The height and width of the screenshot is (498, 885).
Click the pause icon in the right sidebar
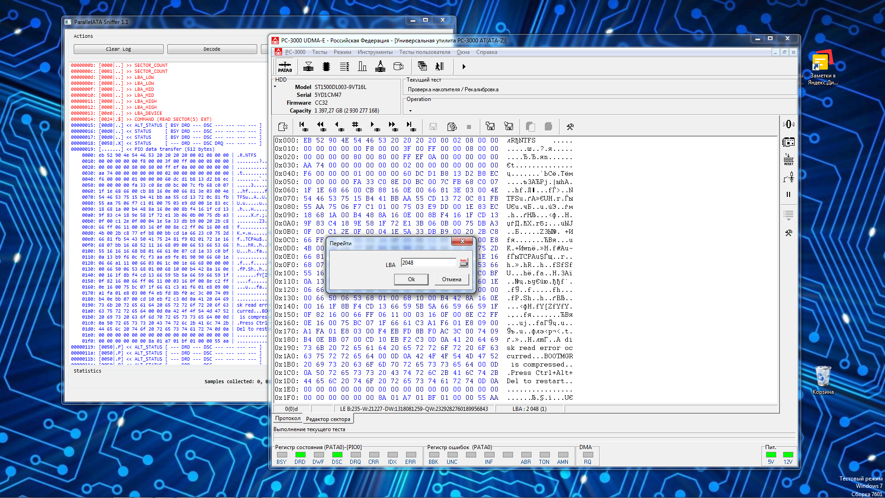click(788, 195)
